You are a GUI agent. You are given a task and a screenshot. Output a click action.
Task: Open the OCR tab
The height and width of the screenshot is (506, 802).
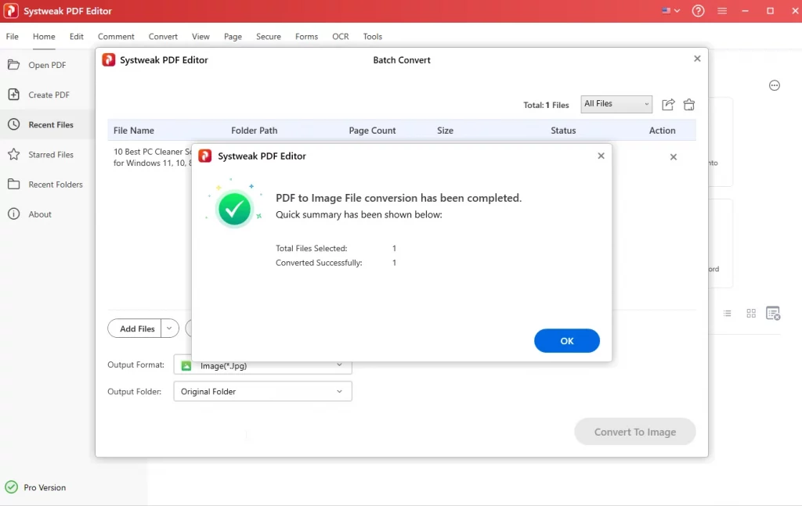(x=341, y=36)
